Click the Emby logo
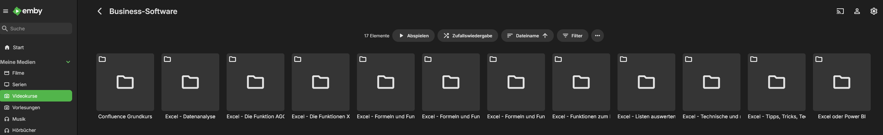This screenshot has width=883, height=135. click(x=28, y=11)
